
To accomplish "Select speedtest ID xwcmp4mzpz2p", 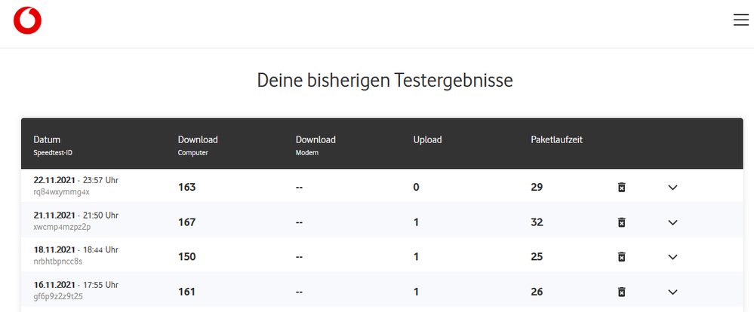I will pos(62,227).
